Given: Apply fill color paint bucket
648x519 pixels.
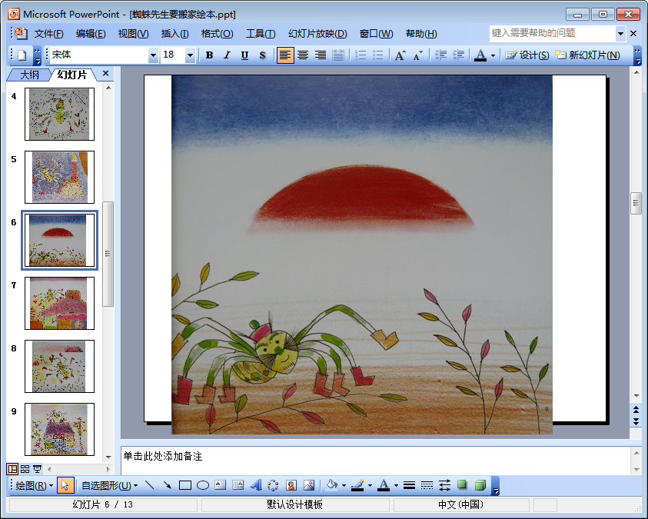Looking at the screenshot, I should click(331, 485).
